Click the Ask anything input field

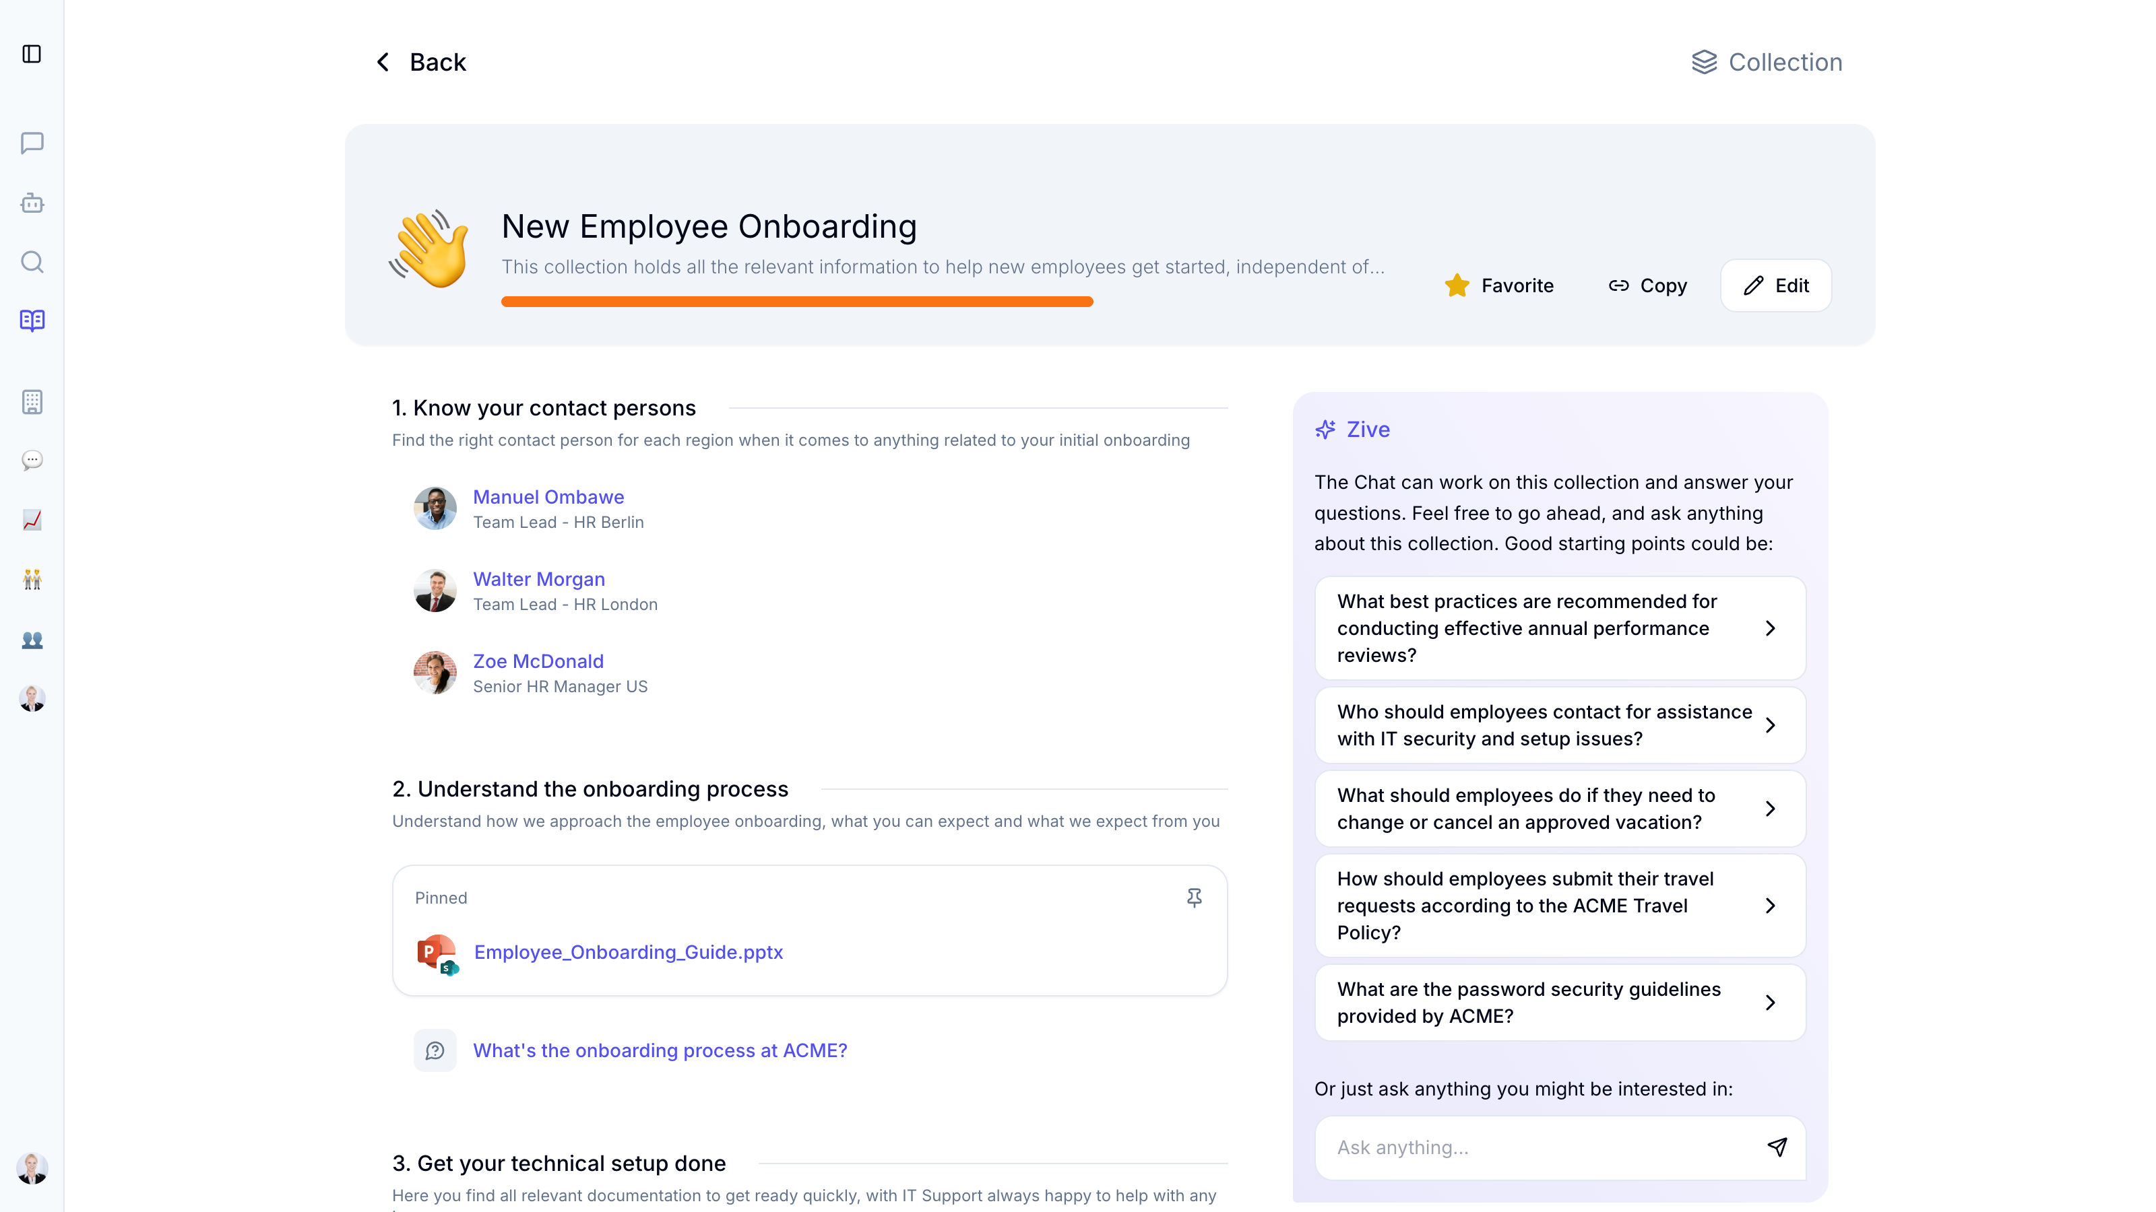[x=1540, y=1147]
